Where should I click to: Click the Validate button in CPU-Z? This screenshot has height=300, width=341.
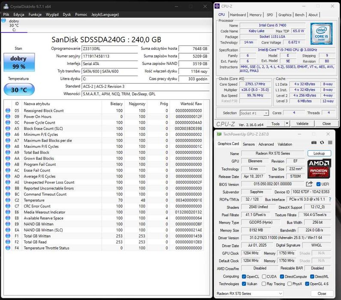[x=302, y=123]
